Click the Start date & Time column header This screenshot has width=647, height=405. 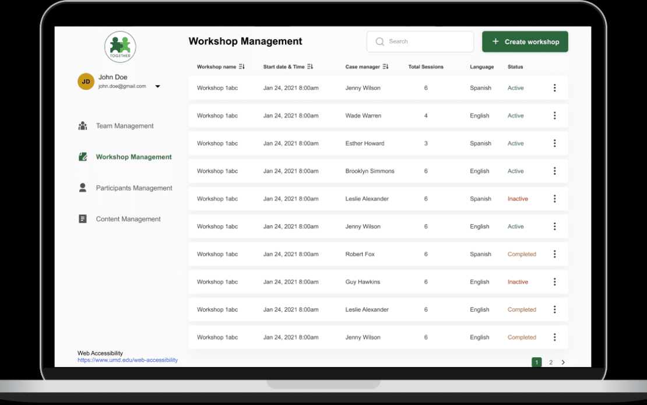(x=284, y=67)
